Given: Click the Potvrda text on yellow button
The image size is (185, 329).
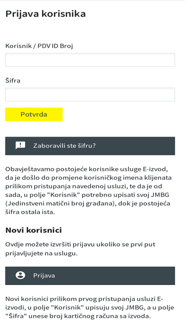Looking at the screenshot, I should pos(34,114).
